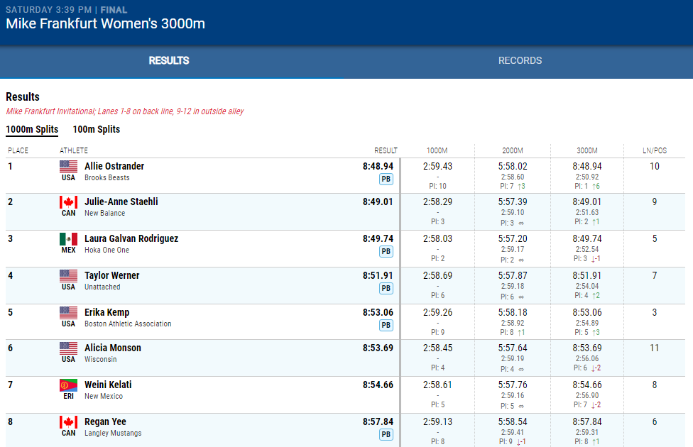Click the Athlete column header
The width and height of the screenshot is (693, 447).
tap(74, 150)
